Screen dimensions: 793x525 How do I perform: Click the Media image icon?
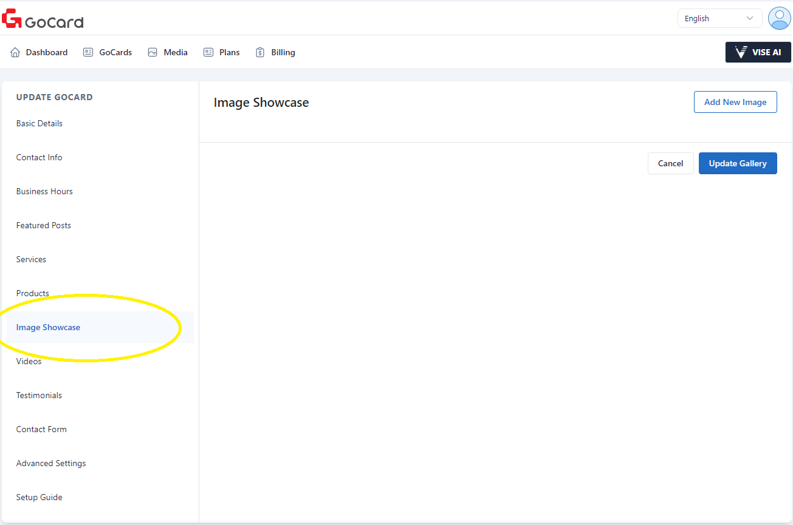[153, 53]
